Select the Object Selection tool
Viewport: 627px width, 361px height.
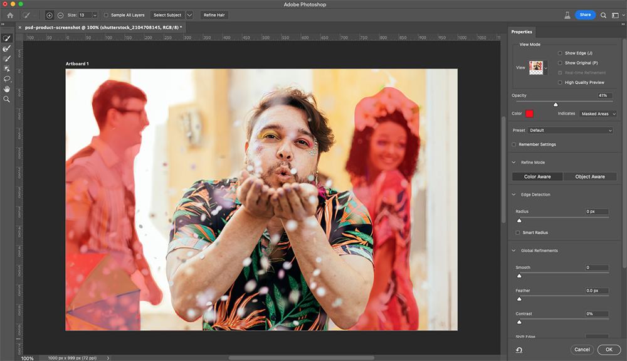[x=7, y=69]
